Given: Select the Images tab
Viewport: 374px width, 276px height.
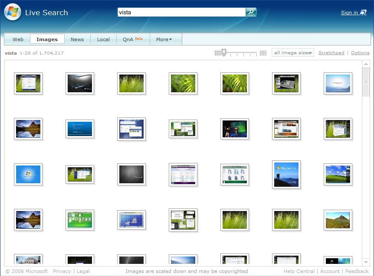Looking at the screenshot, I should [47, 39].
